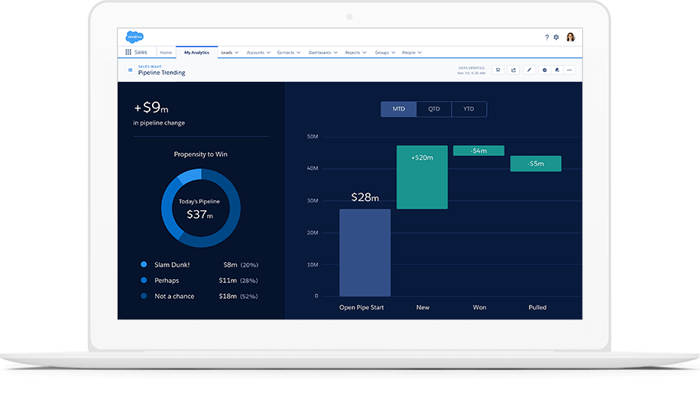
Task: Expand the Accounts dropdown menu
Action: click(258, 53)
